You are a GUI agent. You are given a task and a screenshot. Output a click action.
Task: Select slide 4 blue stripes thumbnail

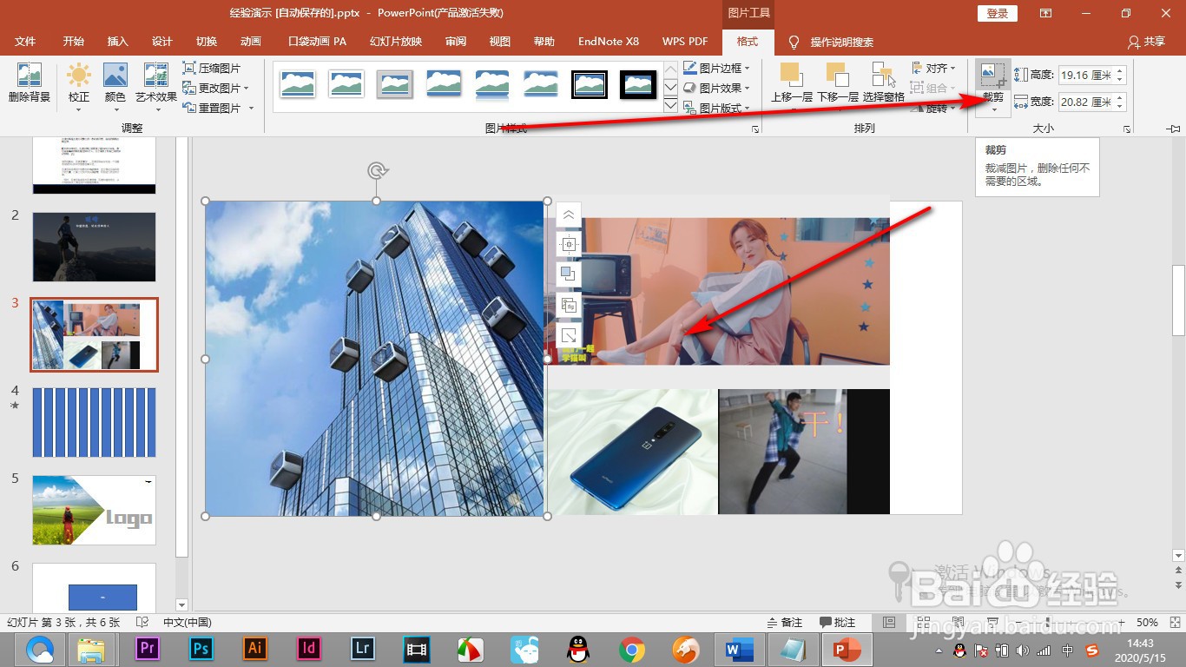(x=94, y=422)
